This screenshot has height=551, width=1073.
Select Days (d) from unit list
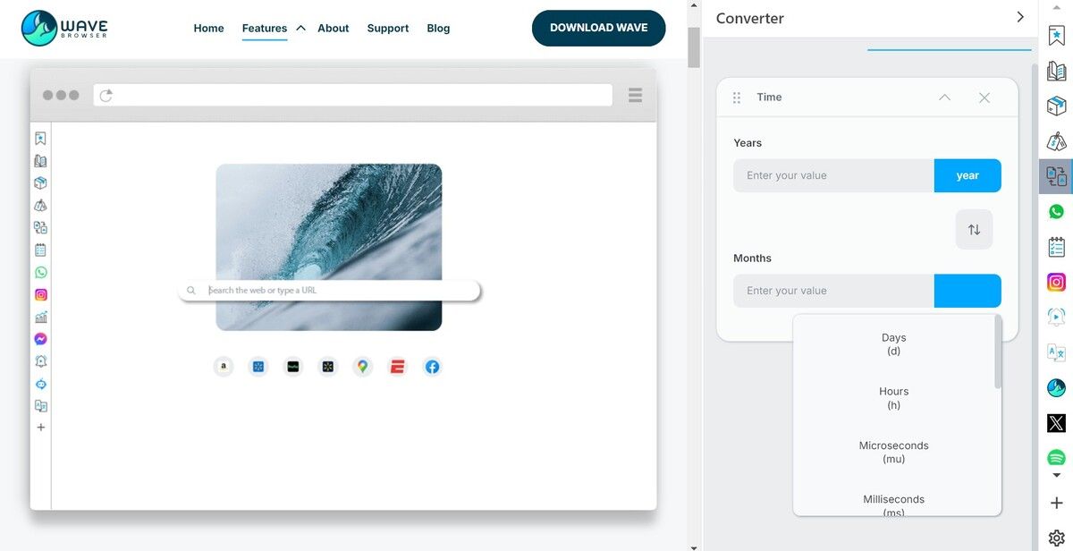893,344
